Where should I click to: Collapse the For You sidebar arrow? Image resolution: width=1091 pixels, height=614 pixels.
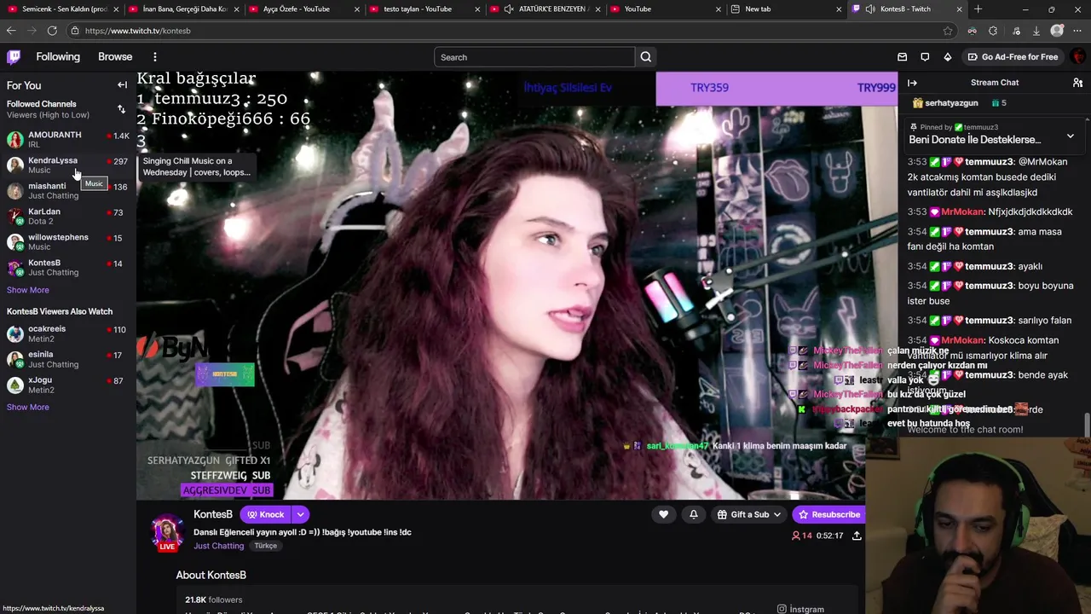(x=122, y=85)
